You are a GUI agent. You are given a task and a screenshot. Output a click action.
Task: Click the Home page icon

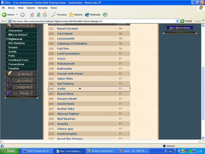click(45, 14)
